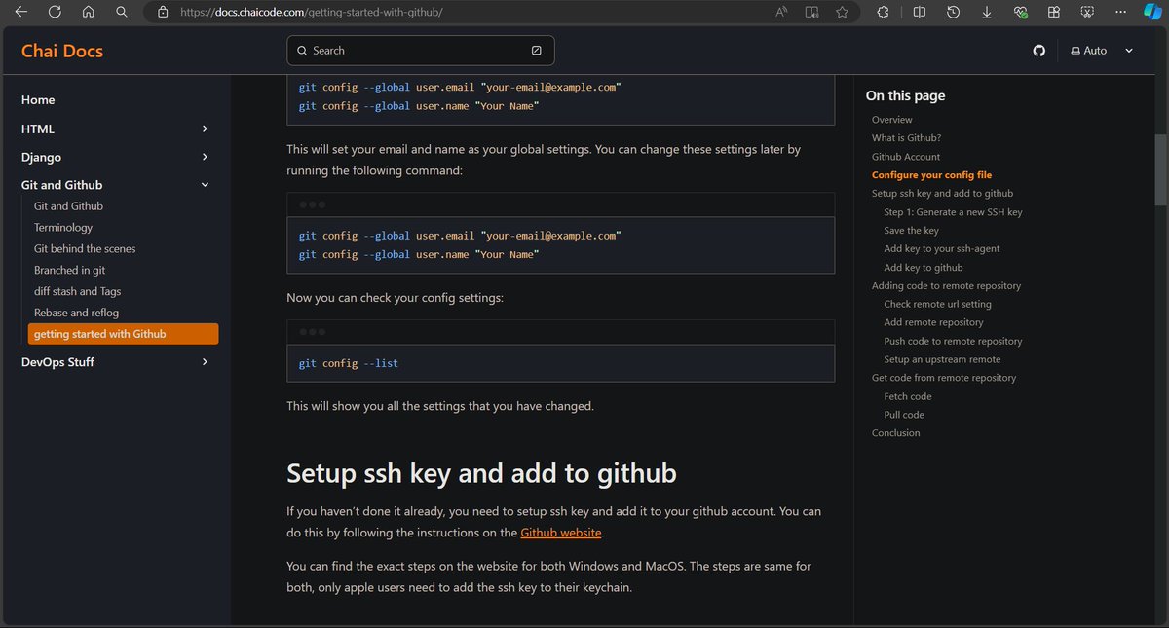Open Terminology in the sidebar
Viewport: 1169px width, 628px height.
click(63, 228)
